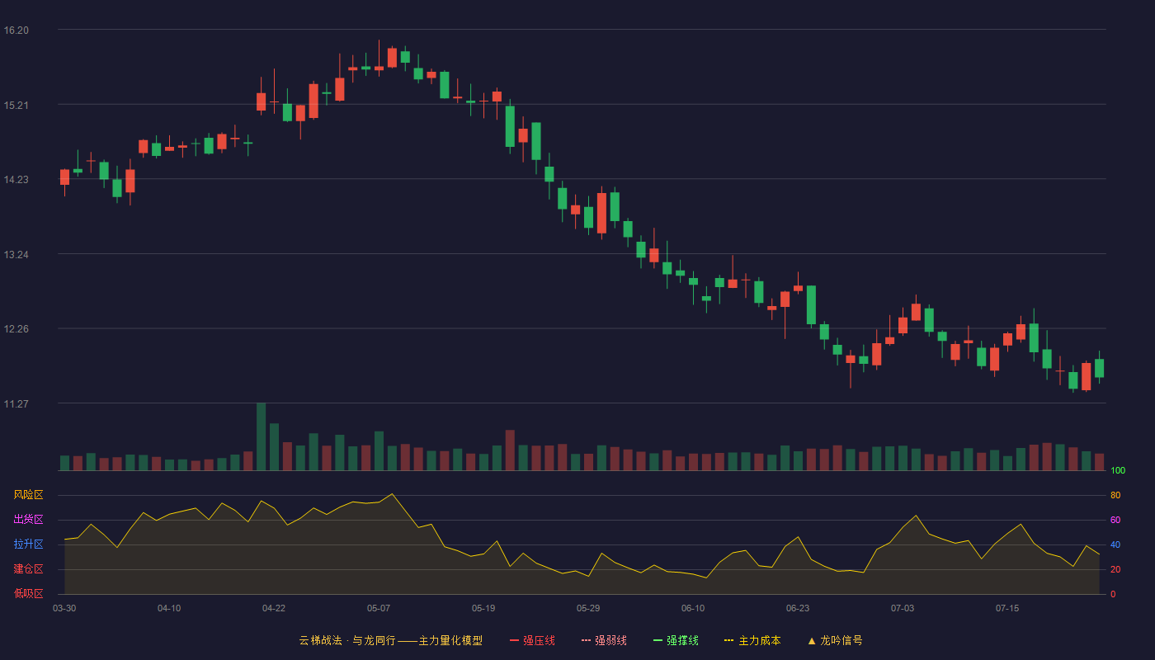This screenshot has height=660, width=1155.
Task: Click the 05-07 date axis label
Action: click(x=379, y=608)
